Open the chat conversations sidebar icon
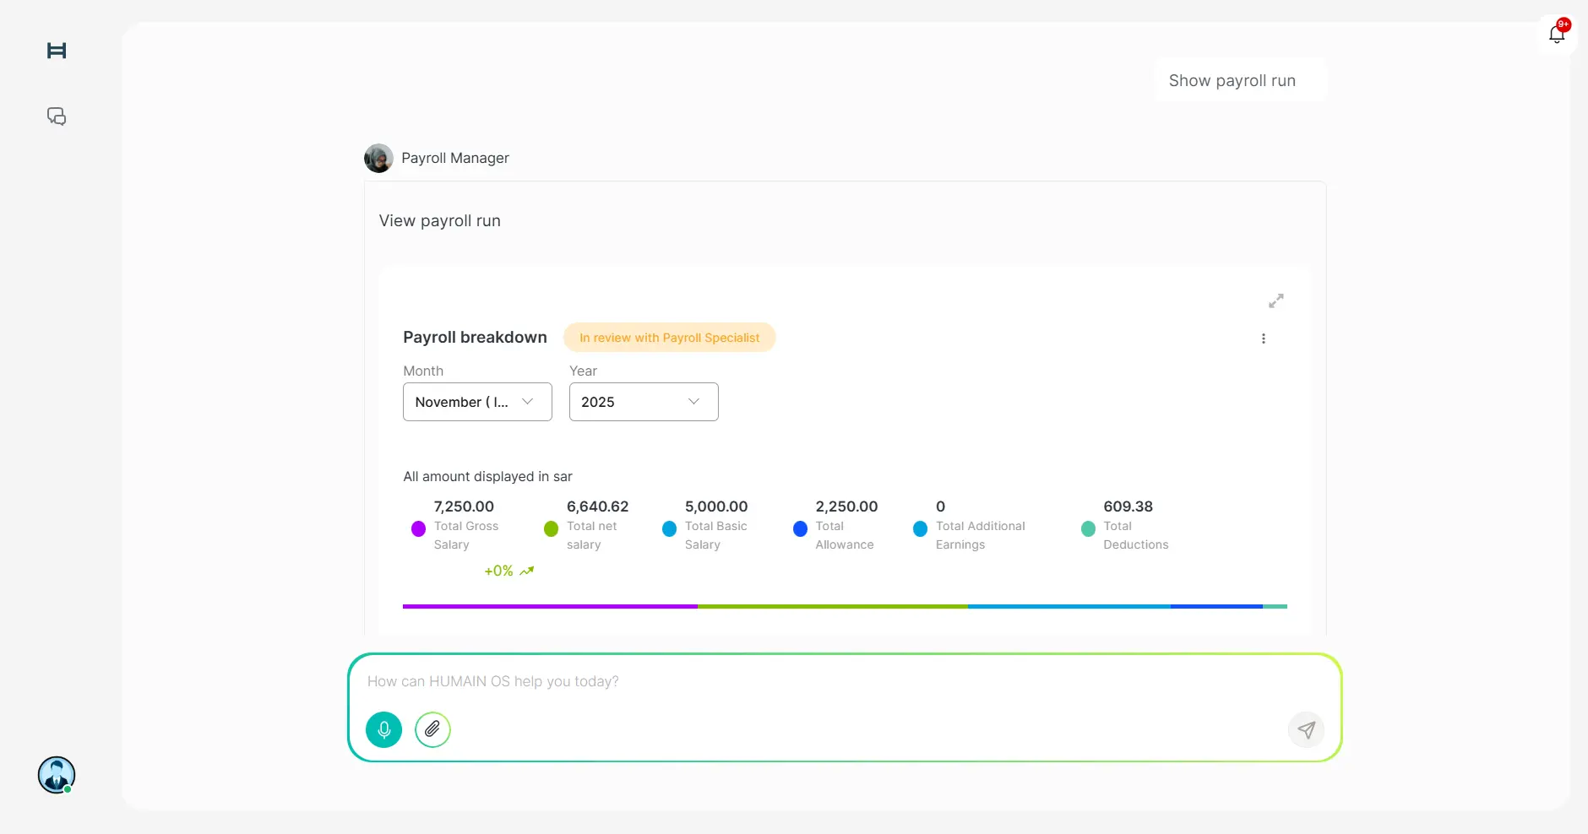The image size is (1588, 834). point(57,116)
